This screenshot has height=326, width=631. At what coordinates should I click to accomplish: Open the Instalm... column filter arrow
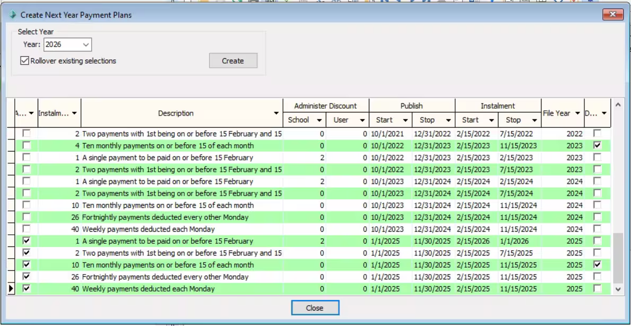(75, 113)
